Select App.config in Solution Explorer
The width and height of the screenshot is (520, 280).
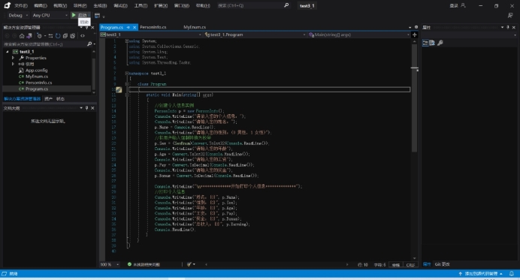pyautogui.click(x=36, y=71)
